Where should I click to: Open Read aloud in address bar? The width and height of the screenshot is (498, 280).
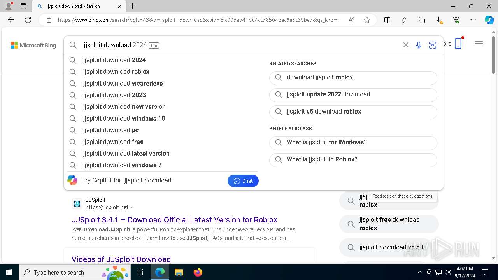[x=351, y=20]
